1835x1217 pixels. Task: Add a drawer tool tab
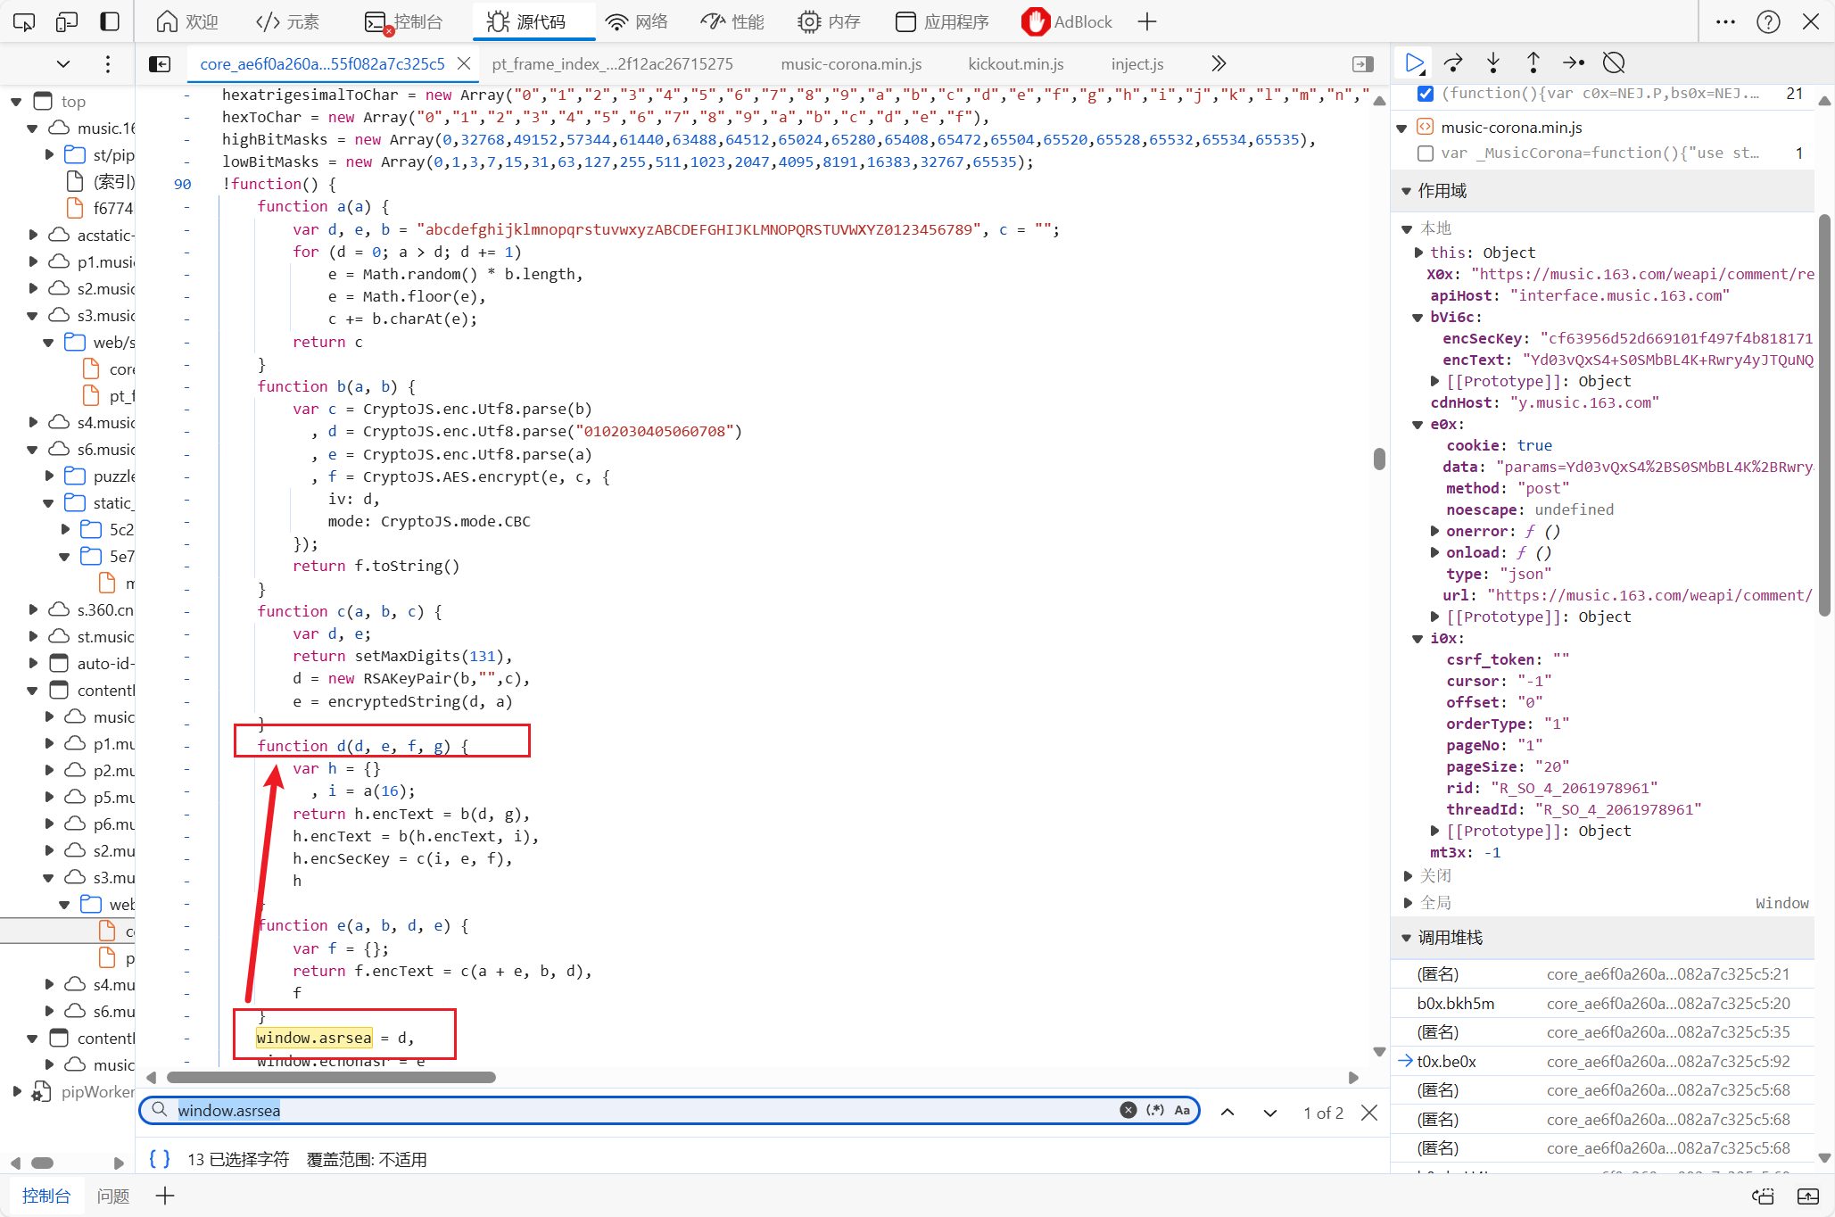165,1196
